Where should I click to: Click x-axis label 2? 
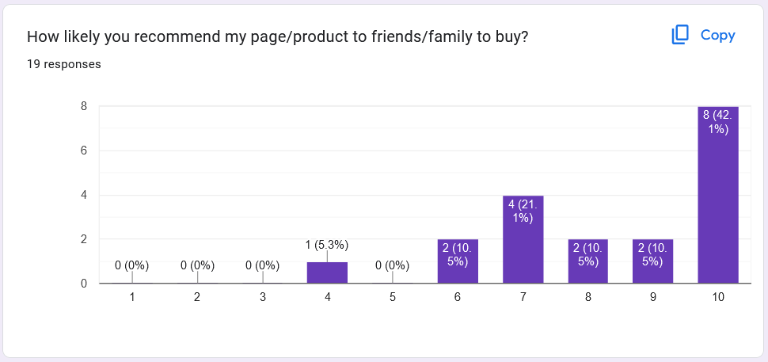[x=197, y=297]
